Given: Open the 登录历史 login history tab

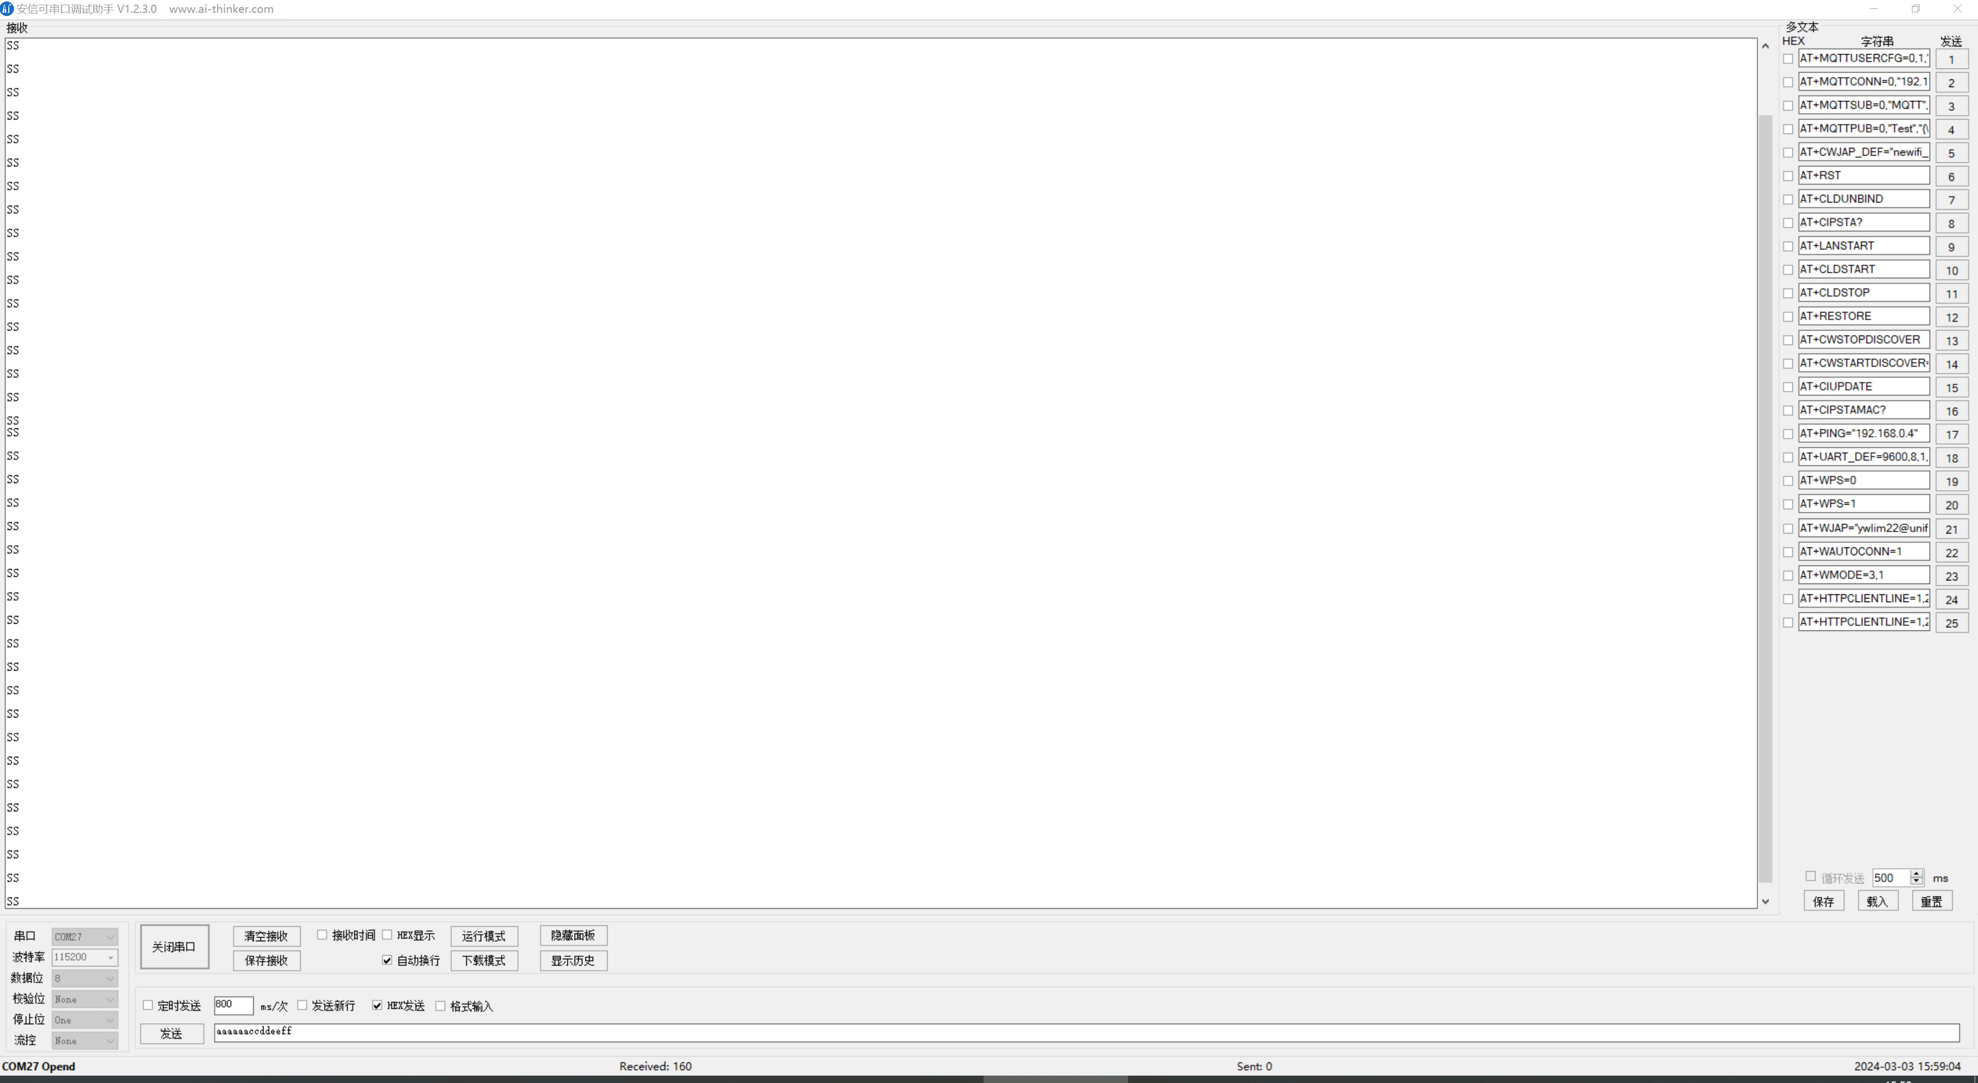Looking at the screenshot, I should click(572, 960).
